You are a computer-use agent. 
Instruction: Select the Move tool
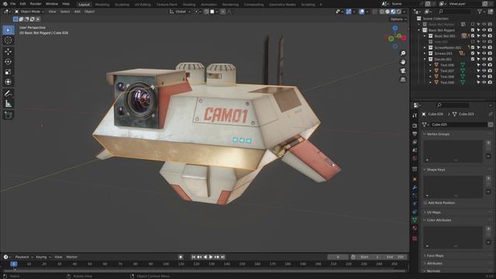point(9,52)
